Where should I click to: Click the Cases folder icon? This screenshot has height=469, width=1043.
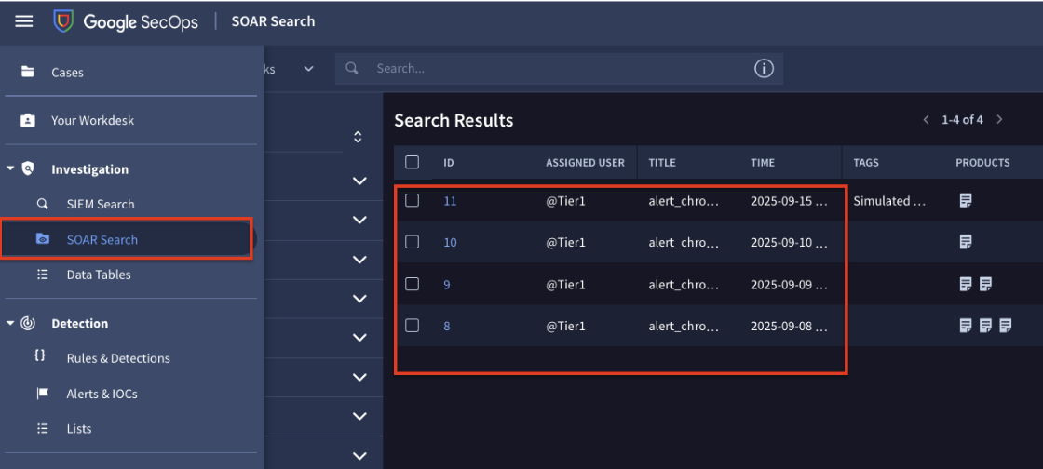27,72
